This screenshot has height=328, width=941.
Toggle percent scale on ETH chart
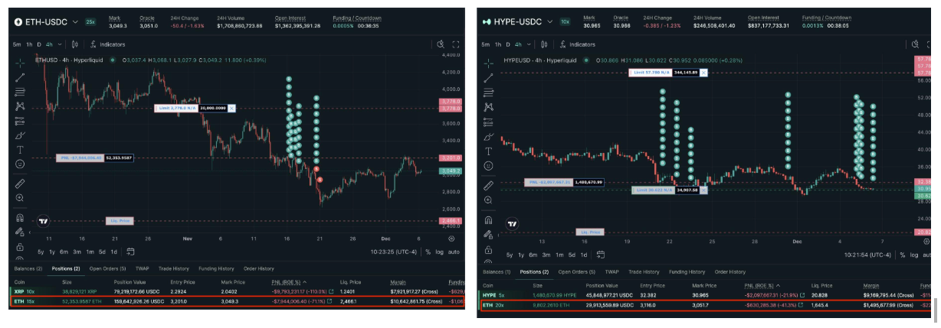[428, 252]
